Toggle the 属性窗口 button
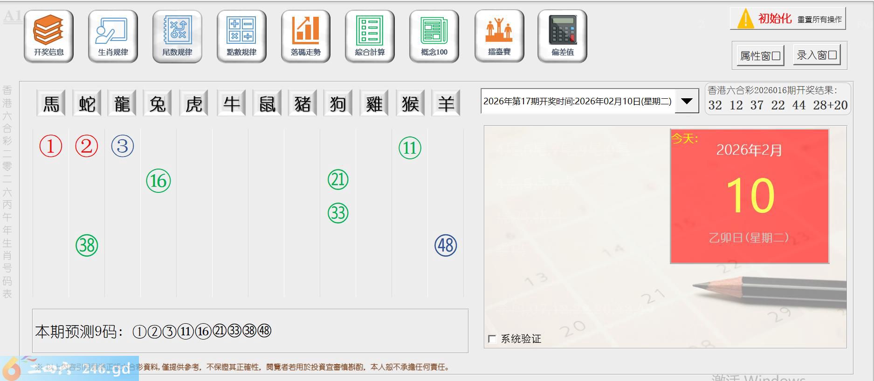The image size is (874, 381). coord(760,56)
